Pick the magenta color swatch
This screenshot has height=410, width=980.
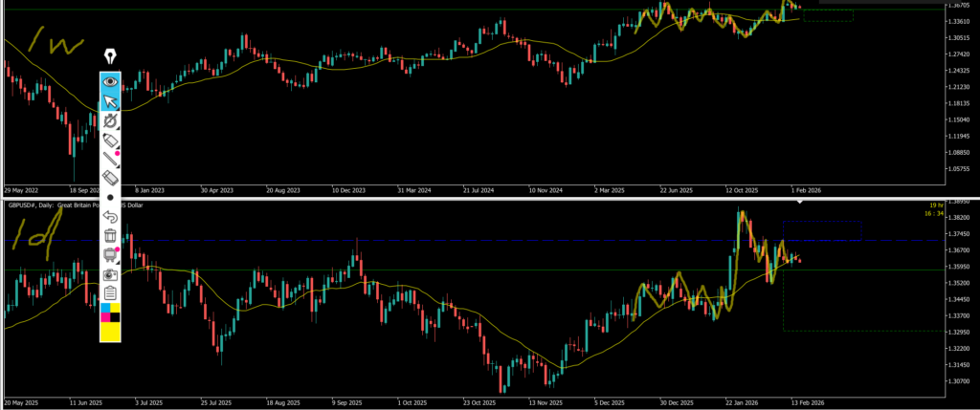click(105, 317)
